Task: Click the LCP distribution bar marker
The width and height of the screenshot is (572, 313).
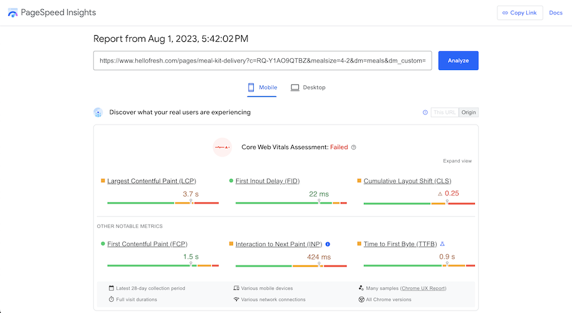Action: coord(191,202)
